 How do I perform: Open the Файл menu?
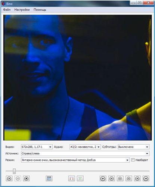tap(7, 10)
